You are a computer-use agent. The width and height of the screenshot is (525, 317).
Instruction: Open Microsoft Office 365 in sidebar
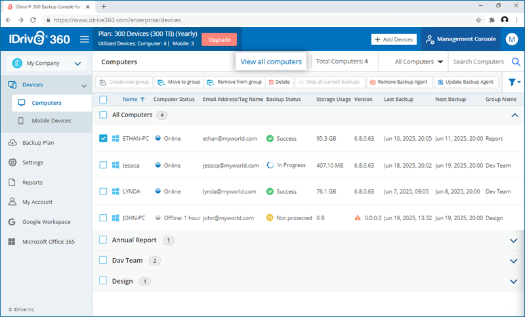[49, 242]
